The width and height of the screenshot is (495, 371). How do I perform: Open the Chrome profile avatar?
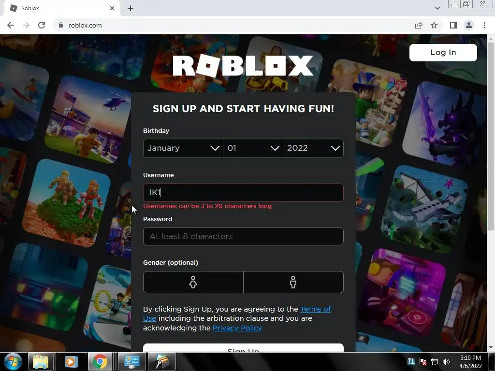click(469, 25)
